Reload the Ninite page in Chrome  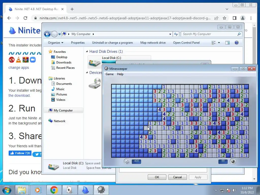tap(25, 18)
